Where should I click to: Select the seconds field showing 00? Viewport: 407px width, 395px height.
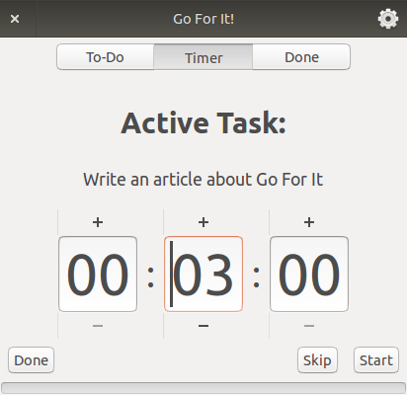pos(309,274)
